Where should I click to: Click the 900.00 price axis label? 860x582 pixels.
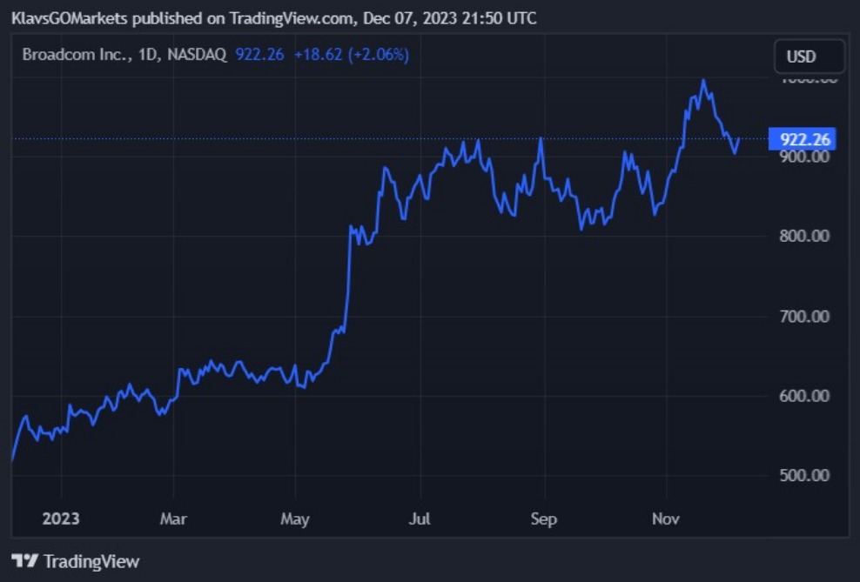[804, 157]
